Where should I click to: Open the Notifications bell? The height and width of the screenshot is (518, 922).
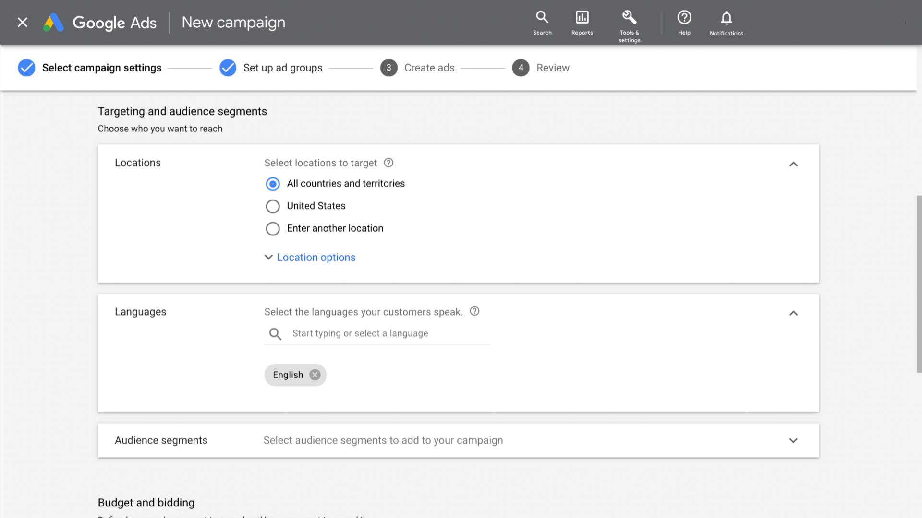[x=726, y=23]
